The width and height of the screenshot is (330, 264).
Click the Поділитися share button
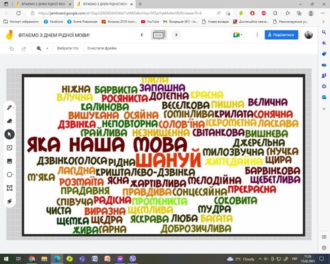coord(281,35)
